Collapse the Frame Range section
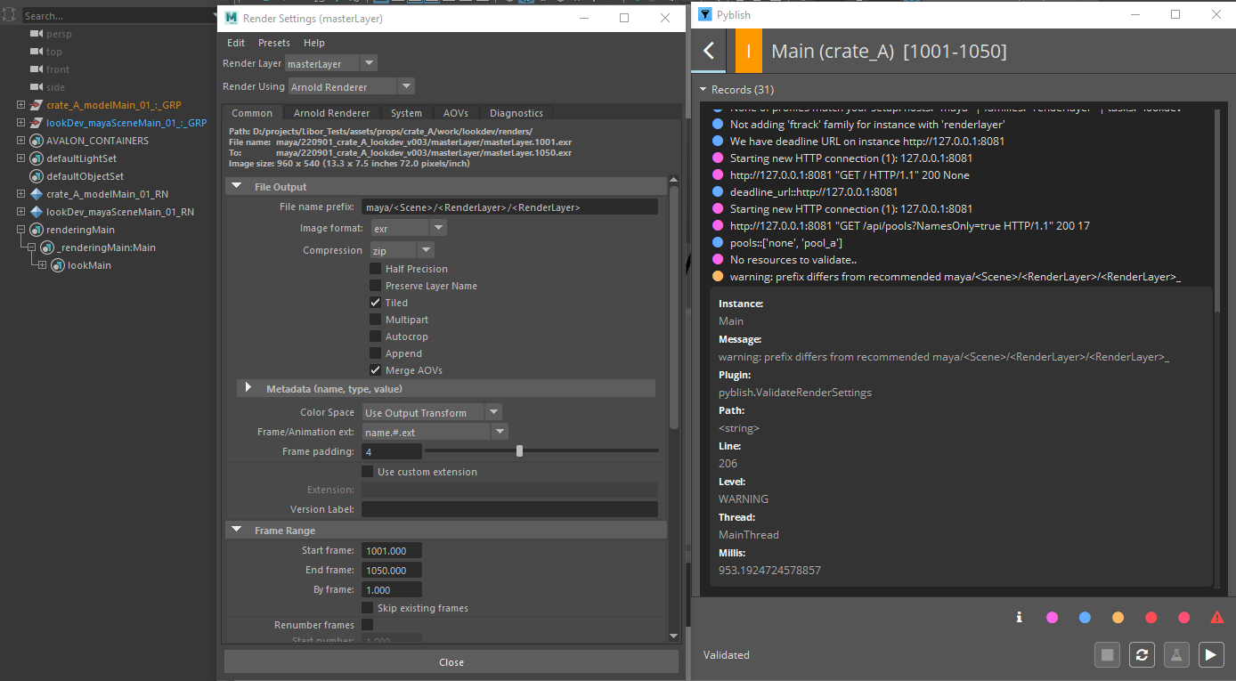 pos(237,531)
